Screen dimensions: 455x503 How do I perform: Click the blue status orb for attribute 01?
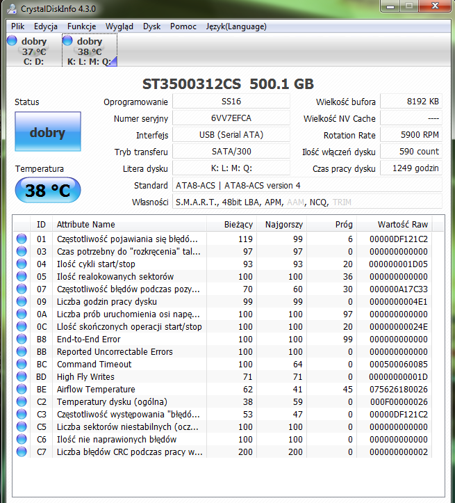click(22, 239)
